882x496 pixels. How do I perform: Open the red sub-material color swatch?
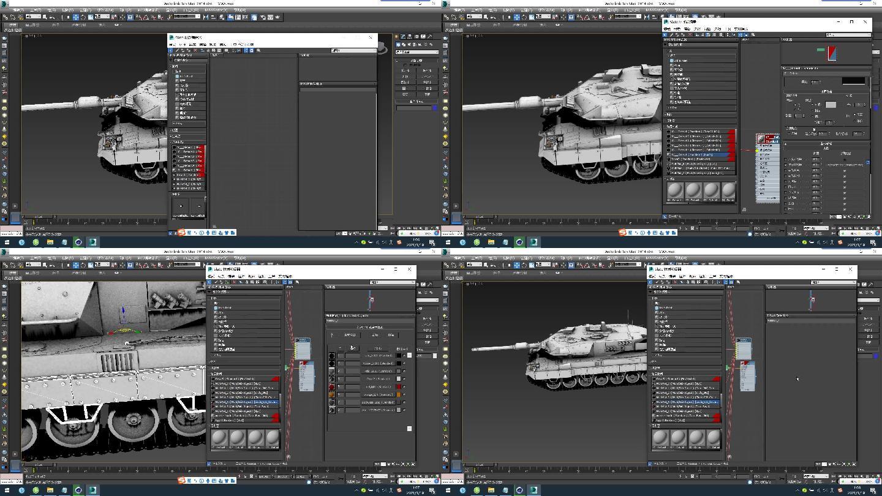click(x=399, y=386)
